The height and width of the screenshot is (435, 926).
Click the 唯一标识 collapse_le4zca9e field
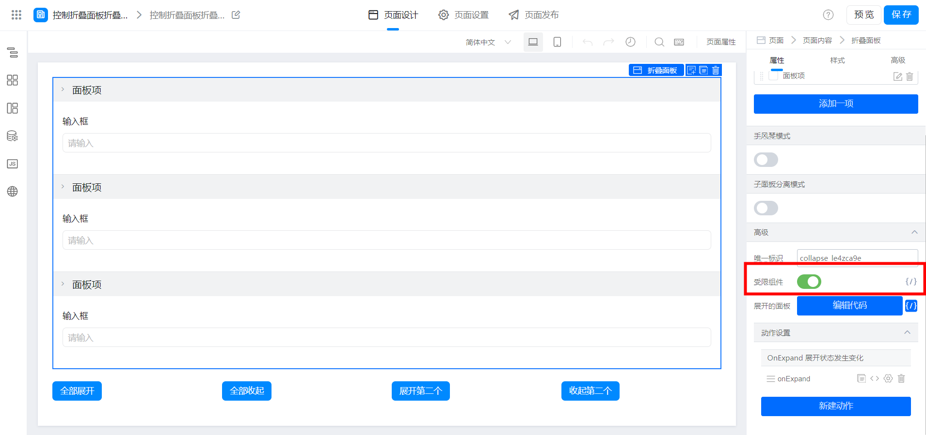858,258
